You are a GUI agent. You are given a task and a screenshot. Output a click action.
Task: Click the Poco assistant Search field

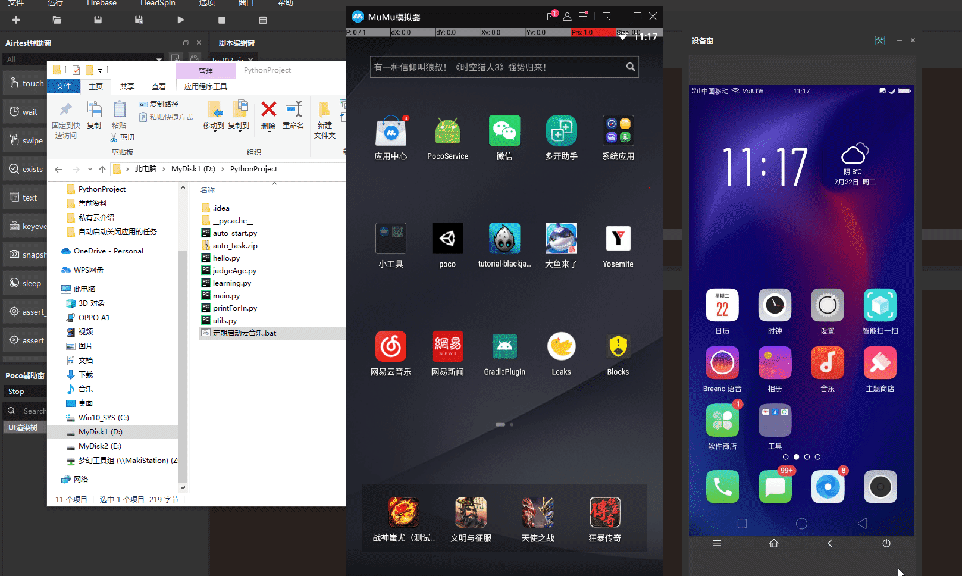click(x=24, y=411)
